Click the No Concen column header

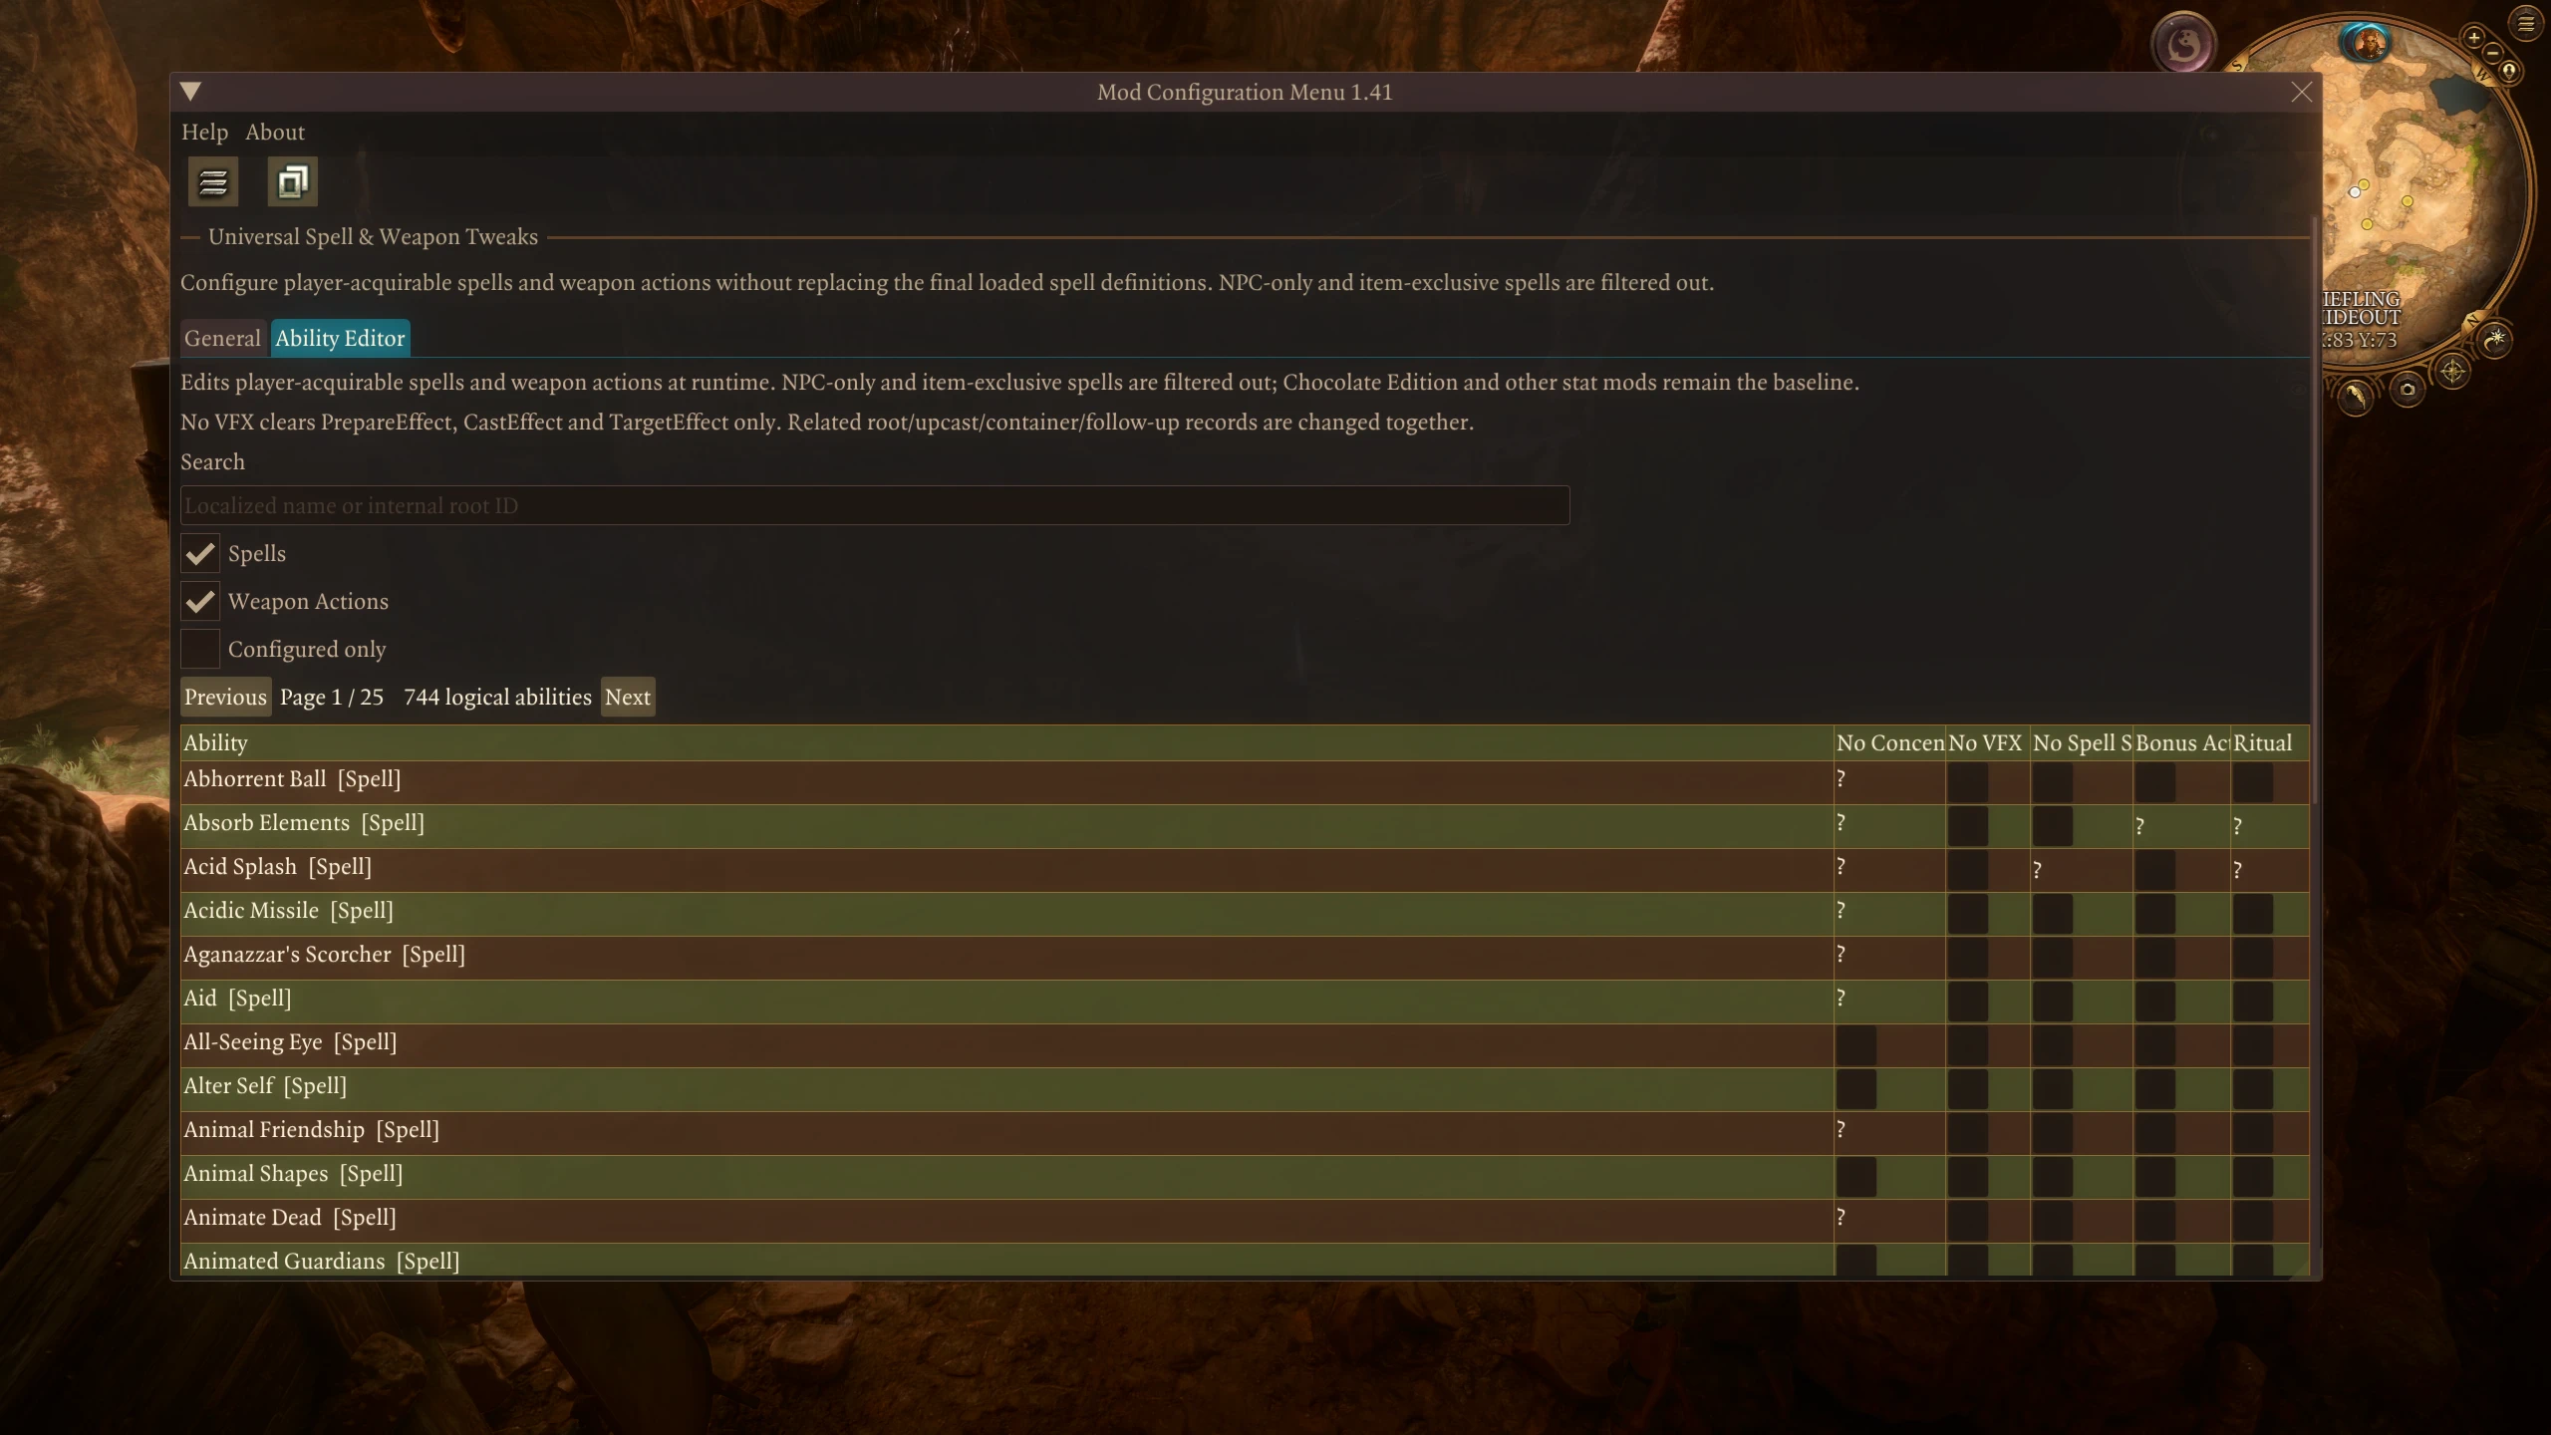(1890, 743)
